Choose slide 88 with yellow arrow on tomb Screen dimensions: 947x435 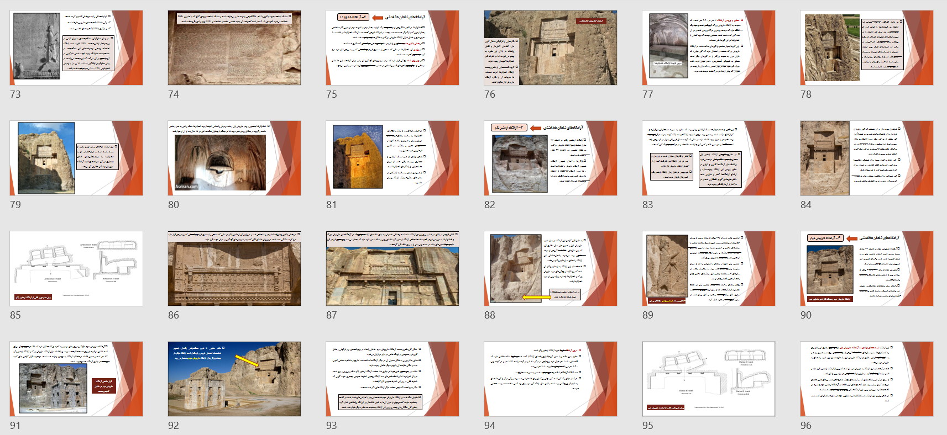point(551,268)
